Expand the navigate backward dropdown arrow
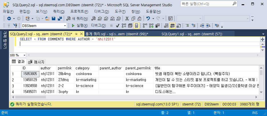Viewport: 267px width, 116px height. coord(14,18)
